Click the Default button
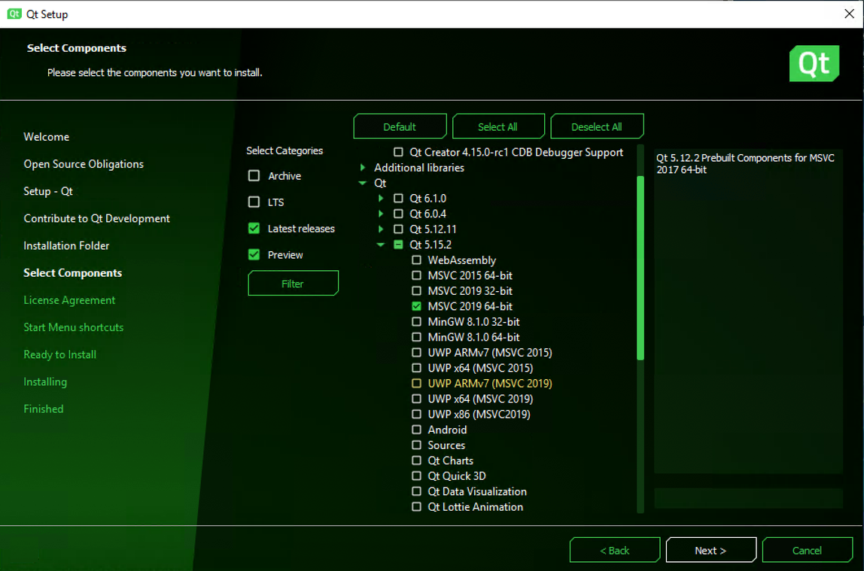Screen dimensions: 864x571 [x=400, y=126]
